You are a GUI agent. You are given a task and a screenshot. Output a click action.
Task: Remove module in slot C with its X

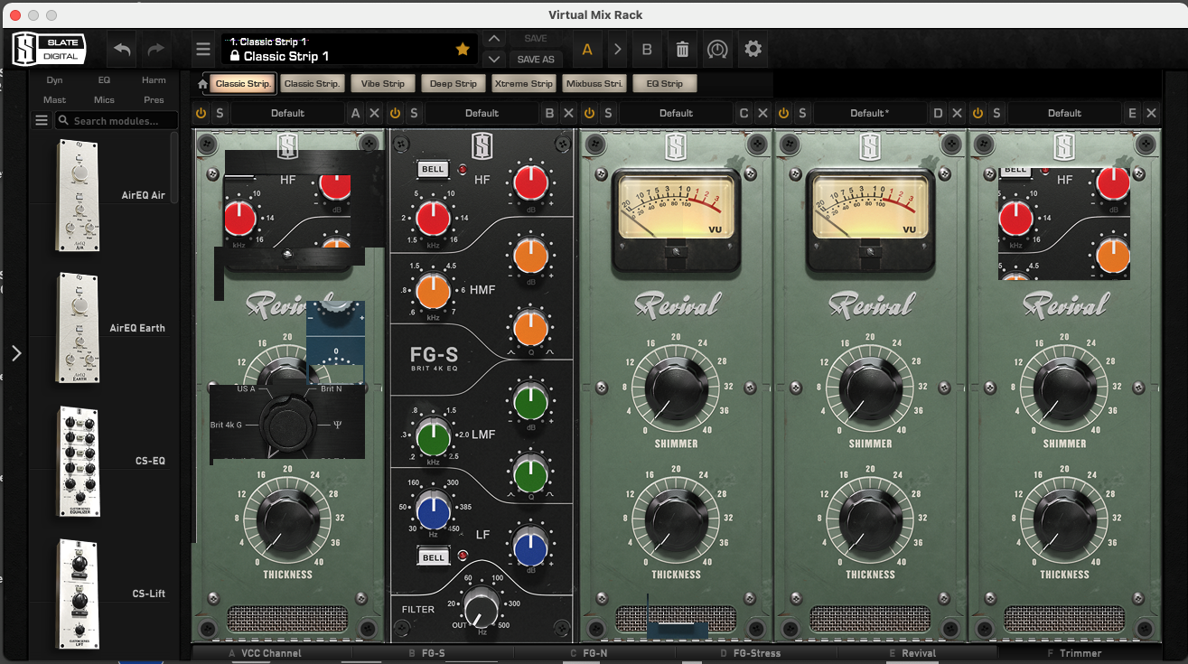tap(762, 113)
